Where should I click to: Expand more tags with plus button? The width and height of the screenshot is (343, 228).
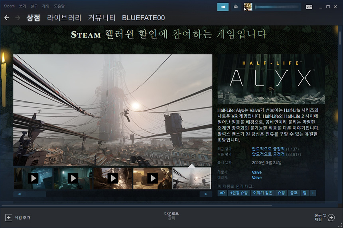tap(313, 193)
